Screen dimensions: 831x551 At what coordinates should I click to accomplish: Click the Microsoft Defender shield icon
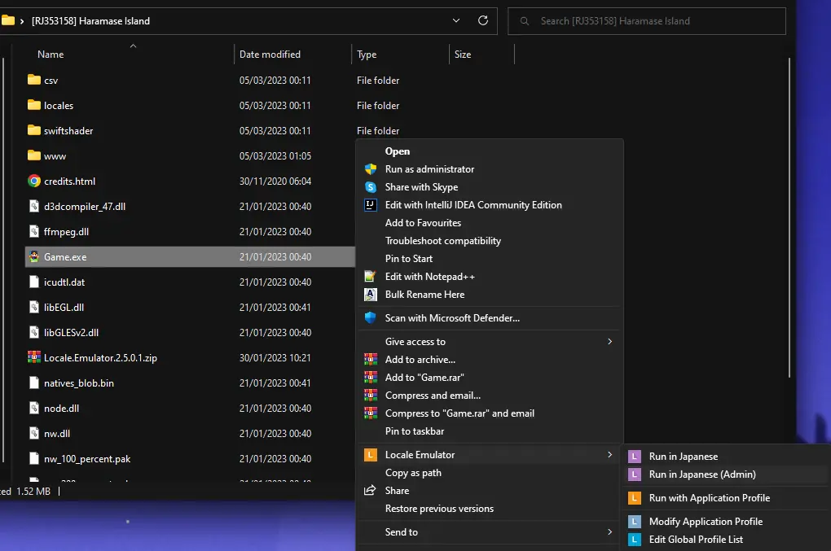point(371,318)
